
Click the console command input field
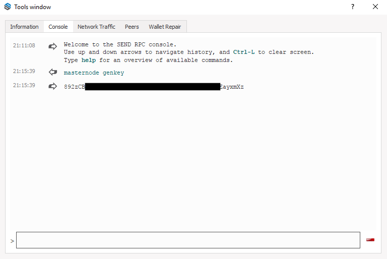point(188,240)
